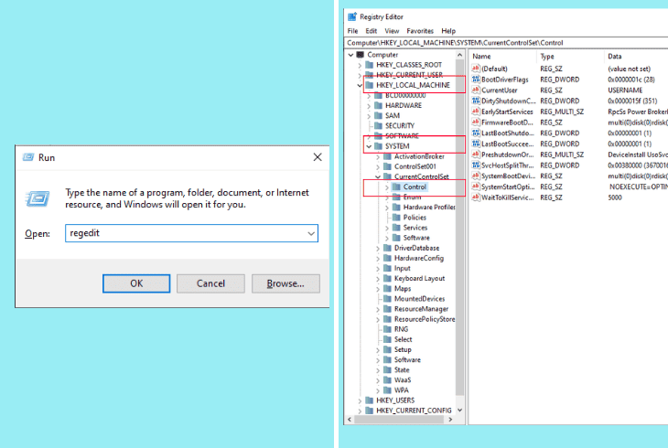Click the SystemStartOptions value icon
The width and height of the screenshot is (668, 448).
[476, 187]
